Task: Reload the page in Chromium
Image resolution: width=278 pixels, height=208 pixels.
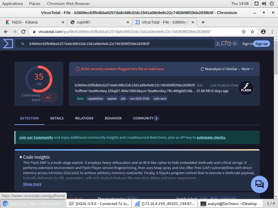Action: 23,31
